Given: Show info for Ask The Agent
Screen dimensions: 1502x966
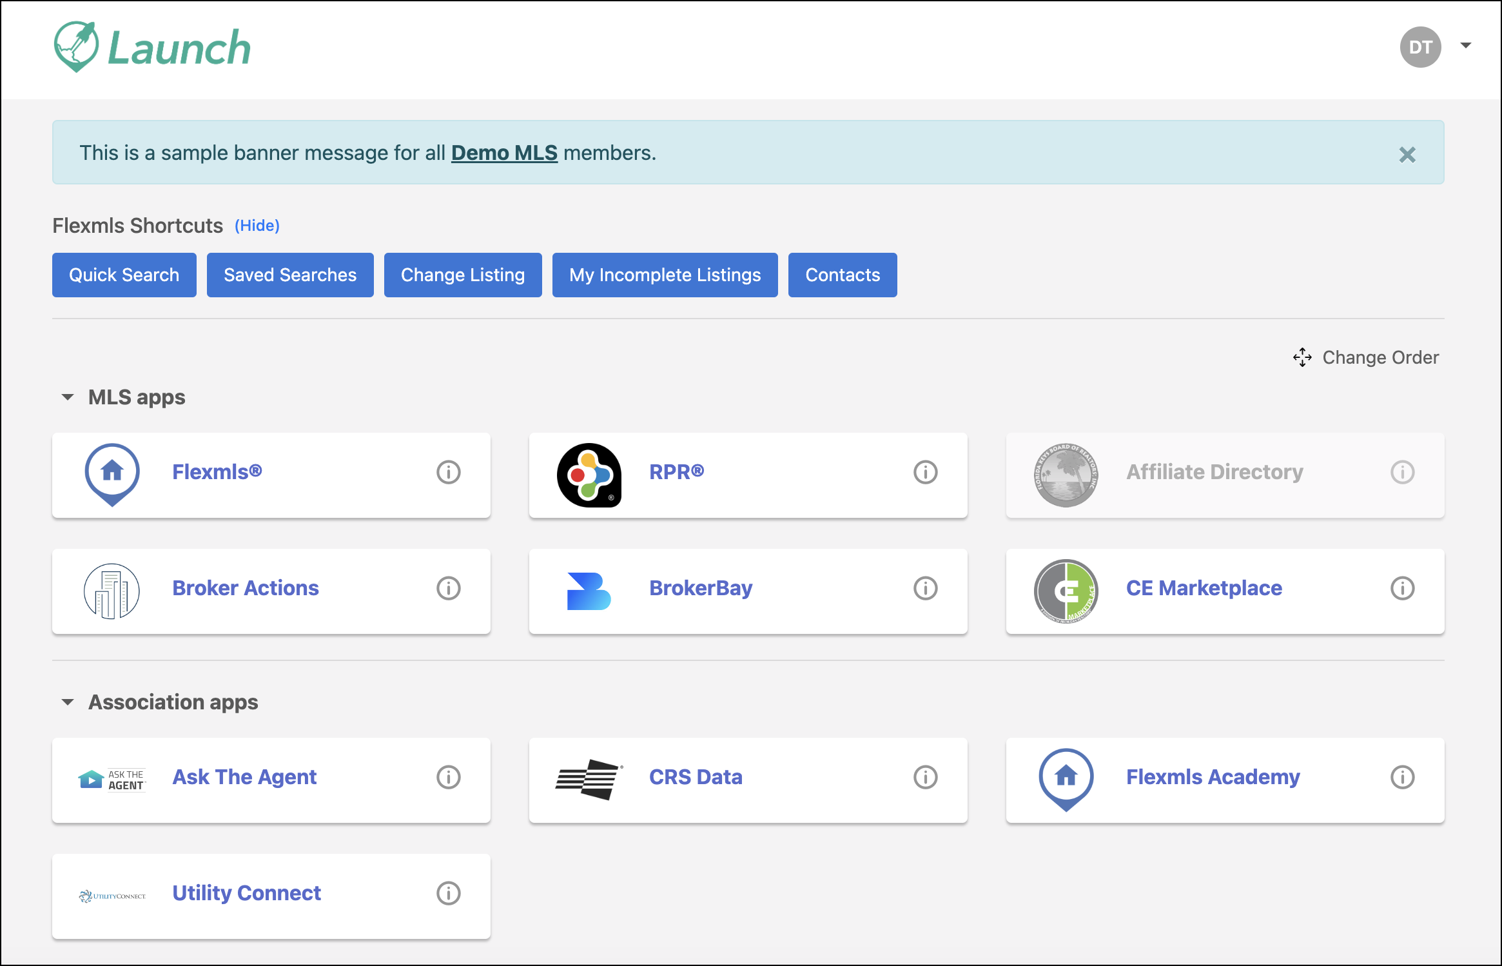Looking at the screenshot, I should [449, 777].
